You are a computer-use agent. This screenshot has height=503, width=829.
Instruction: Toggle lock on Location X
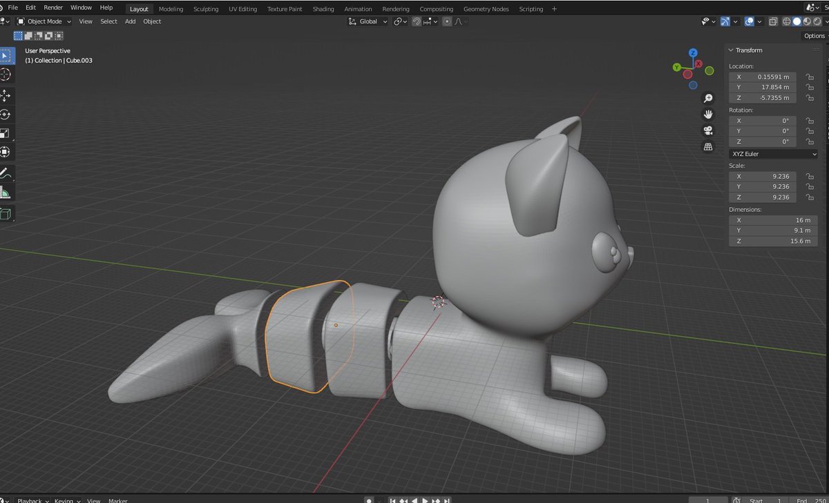click(x=810, y=77)
